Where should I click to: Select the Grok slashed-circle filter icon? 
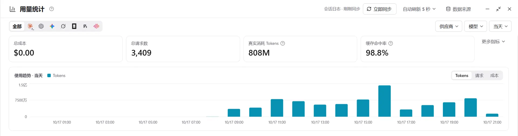point(63,26)
